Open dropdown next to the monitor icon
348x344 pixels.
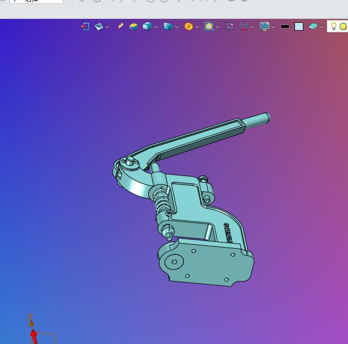(273, 27)
